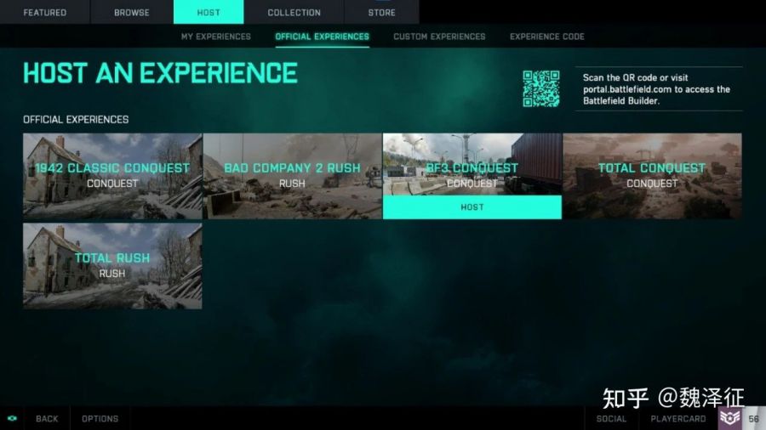Switch to Custom Experiences sub-tab
This screenshot has height=430, width=766.
point(439,37)
